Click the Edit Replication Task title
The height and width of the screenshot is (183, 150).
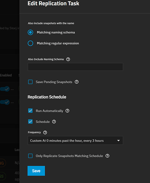tap(53, 3)
